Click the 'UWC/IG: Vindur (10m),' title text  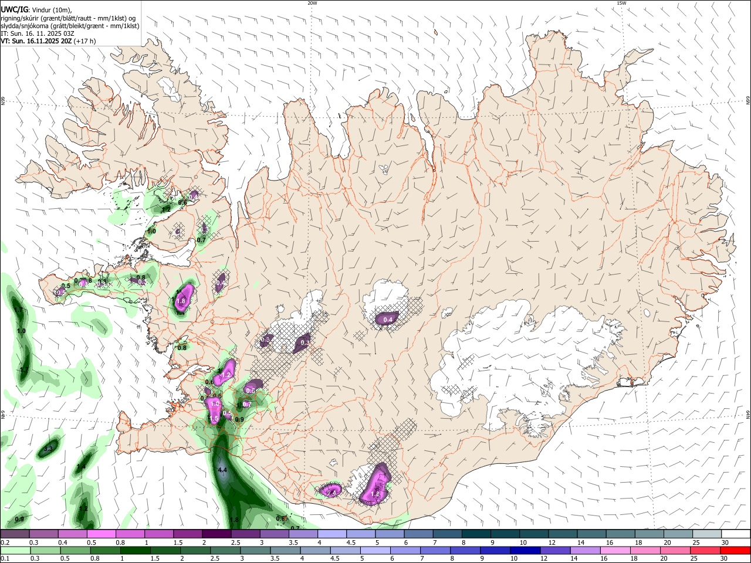point(36,10)
